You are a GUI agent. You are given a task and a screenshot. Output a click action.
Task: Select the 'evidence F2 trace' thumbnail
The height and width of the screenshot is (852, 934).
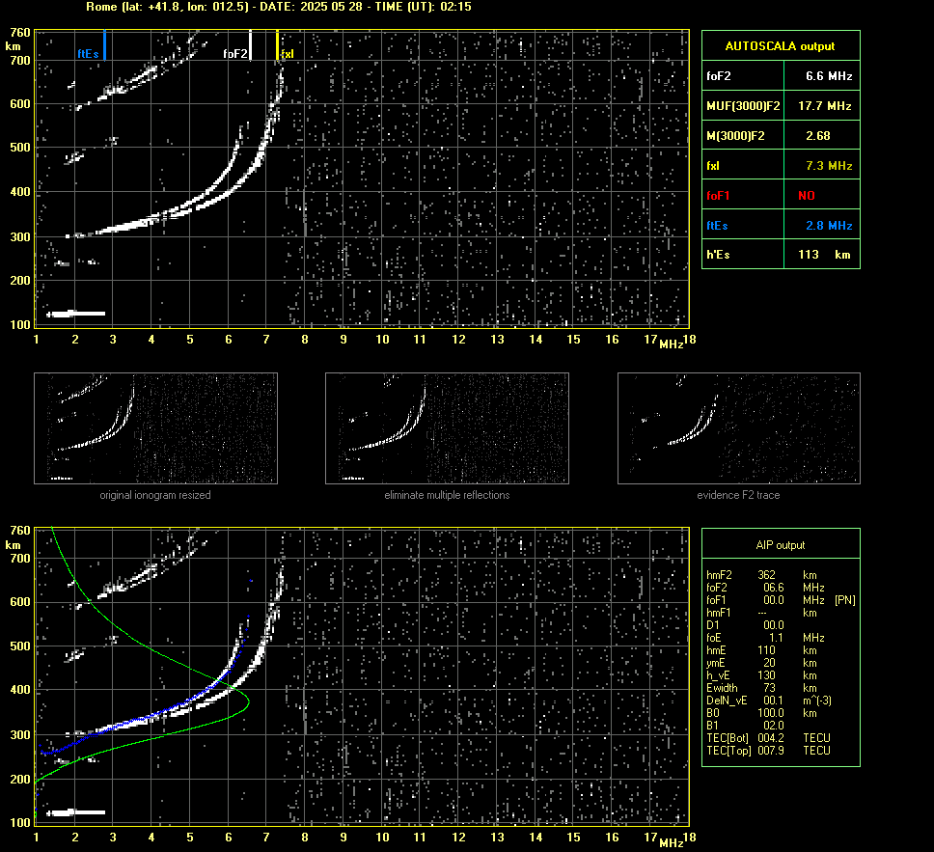click(739, 427)
